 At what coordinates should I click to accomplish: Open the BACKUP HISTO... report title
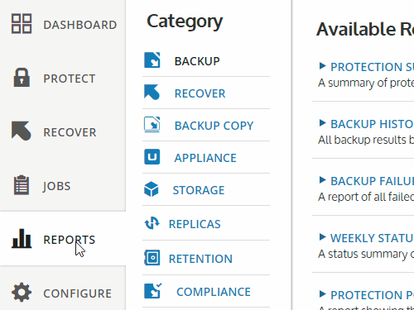372,124
